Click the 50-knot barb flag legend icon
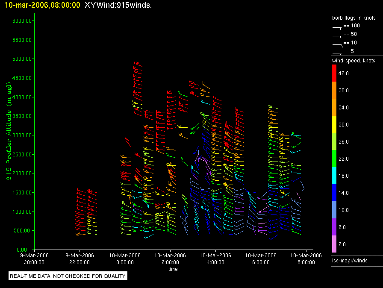The height and width of the screenshot is (288, 383). [337, 35]
